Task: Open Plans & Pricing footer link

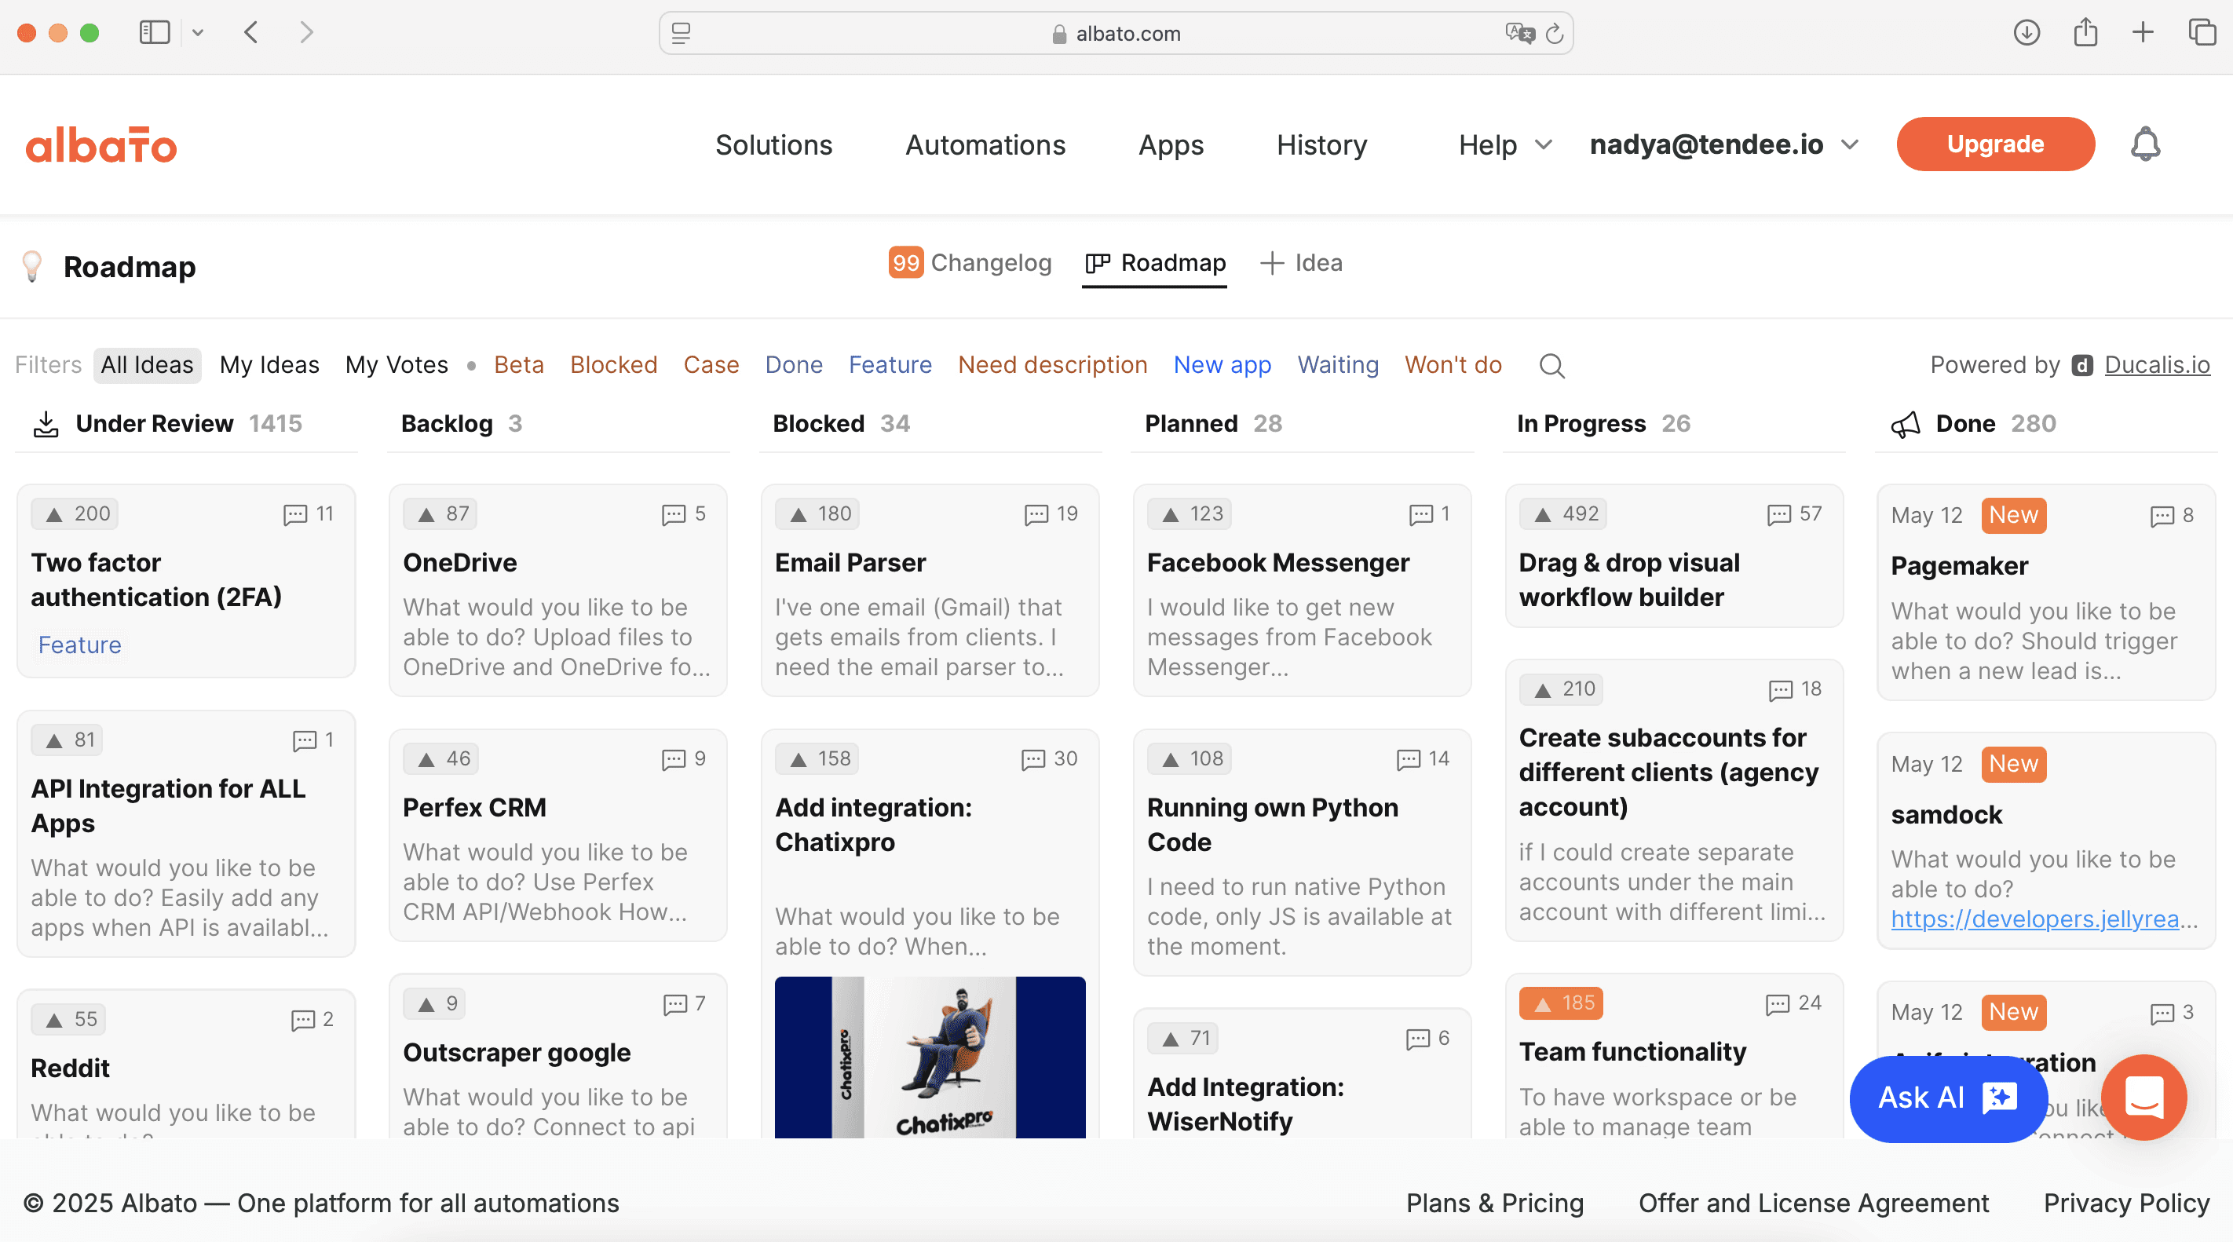Action: [x=1494, y=1203]
